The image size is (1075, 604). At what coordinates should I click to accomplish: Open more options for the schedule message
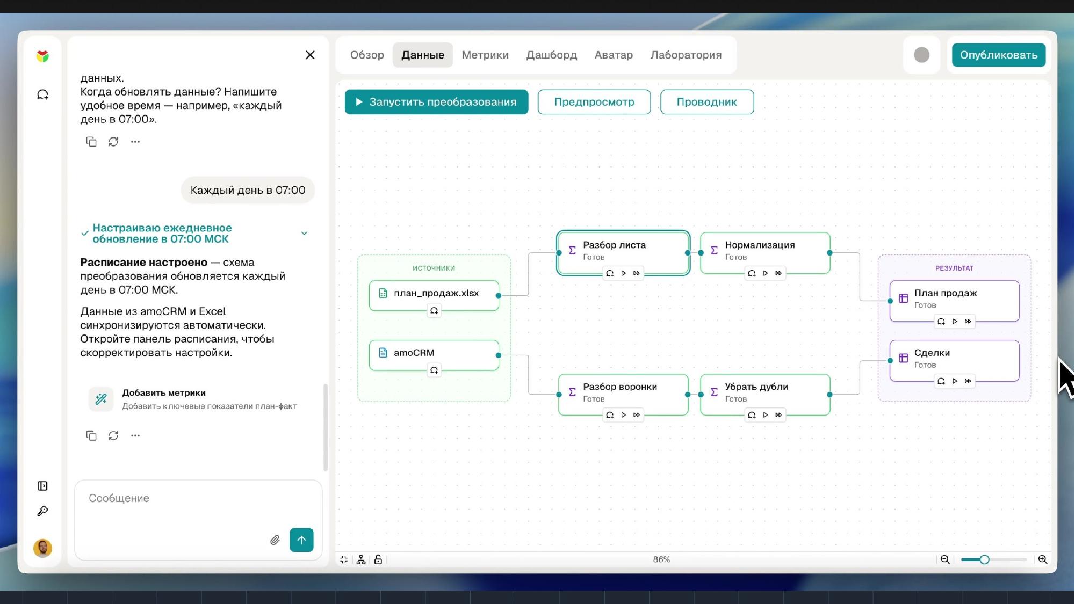click(135, 435)
